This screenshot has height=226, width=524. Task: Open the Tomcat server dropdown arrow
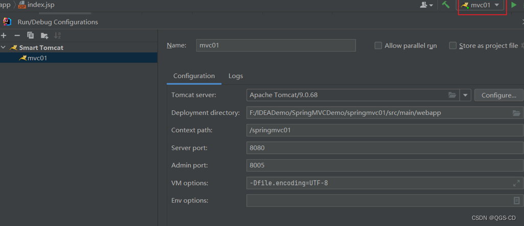coord(465,95)
